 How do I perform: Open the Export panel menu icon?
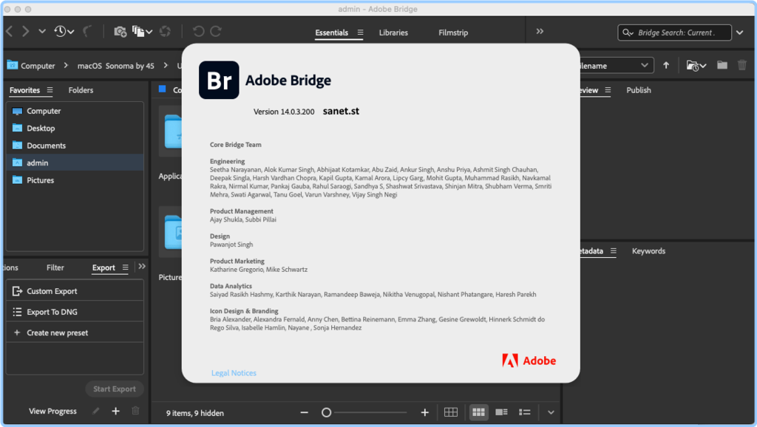[125, 267]
